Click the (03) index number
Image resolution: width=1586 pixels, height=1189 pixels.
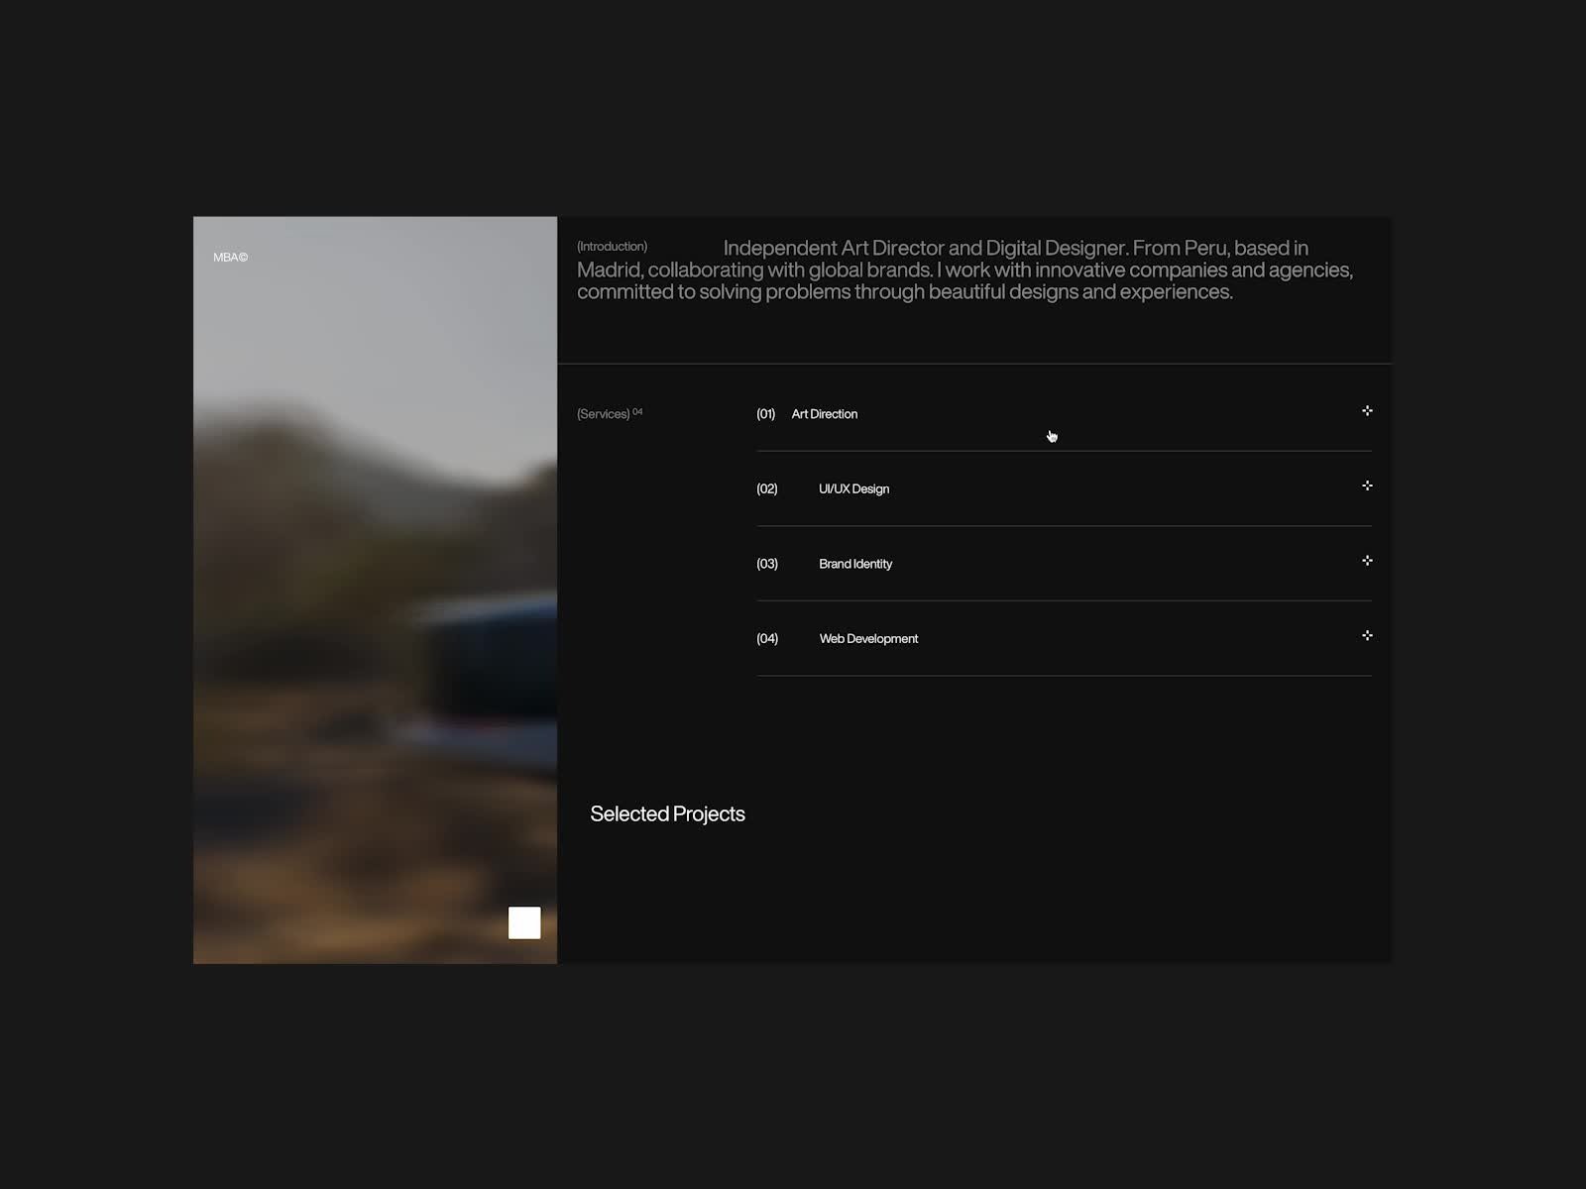[766, 564]
